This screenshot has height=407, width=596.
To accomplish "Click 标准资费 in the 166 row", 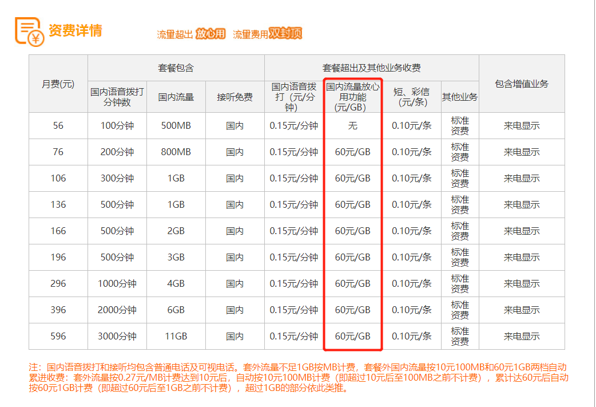I will 460,231.
